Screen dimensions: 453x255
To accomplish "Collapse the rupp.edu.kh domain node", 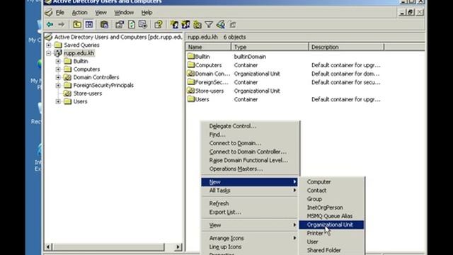I will [49, 53].
